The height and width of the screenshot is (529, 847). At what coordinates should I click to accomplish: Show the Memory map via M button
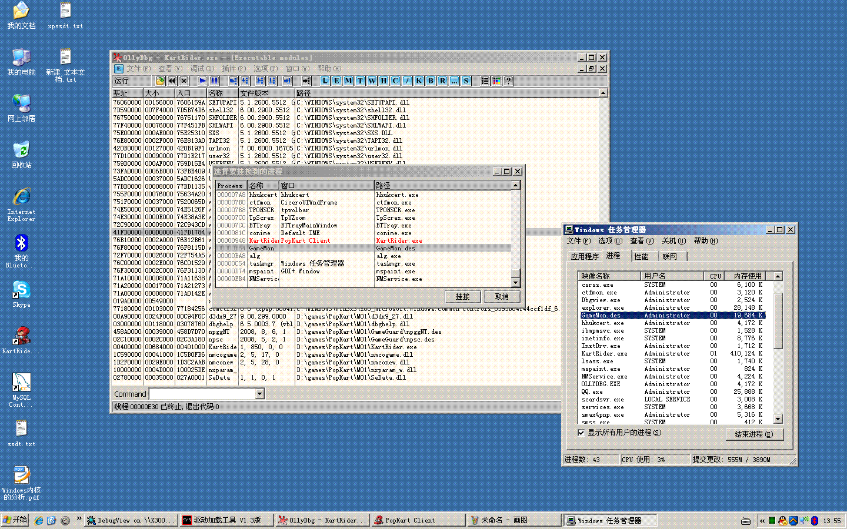coord(348,81)
